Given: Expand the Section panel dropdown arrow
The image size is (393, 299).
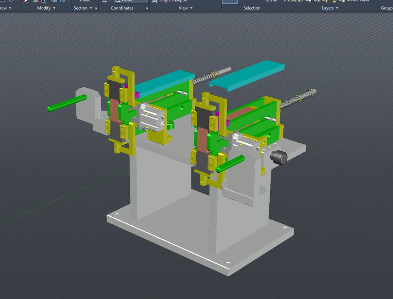Looking at the screenshot, I should 92,8.
